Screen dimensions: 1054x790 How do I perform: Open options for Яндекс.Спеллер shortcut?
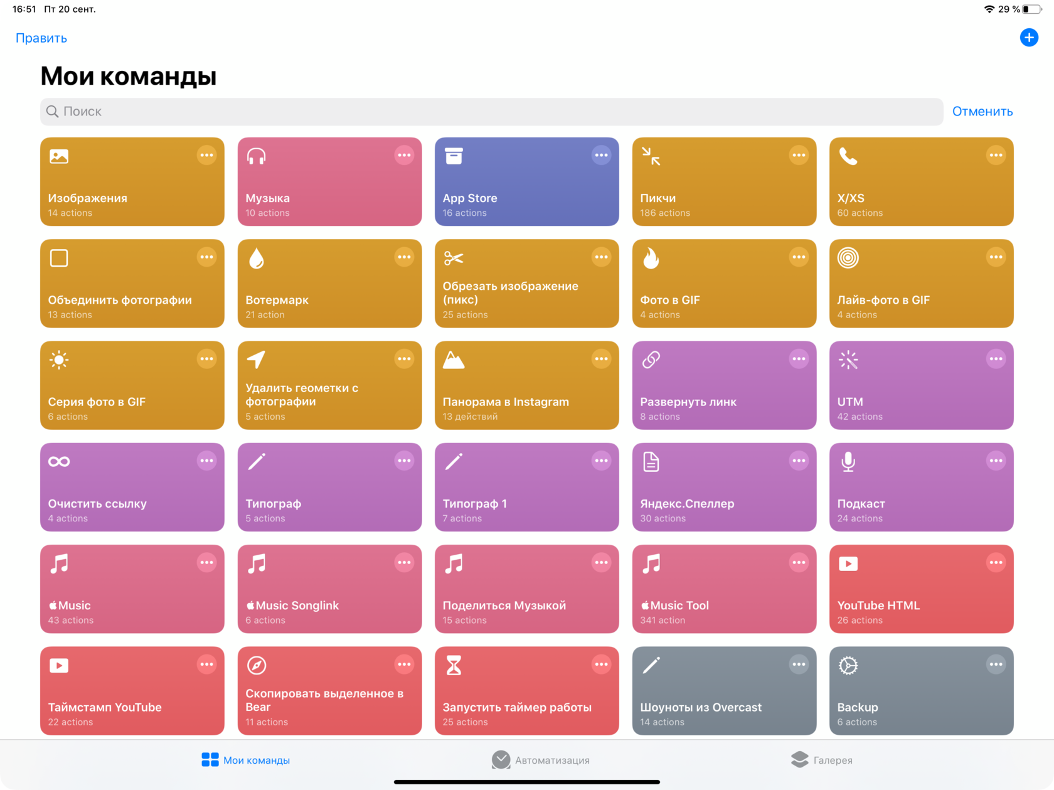pyautogui.click(x=799, y=461)
